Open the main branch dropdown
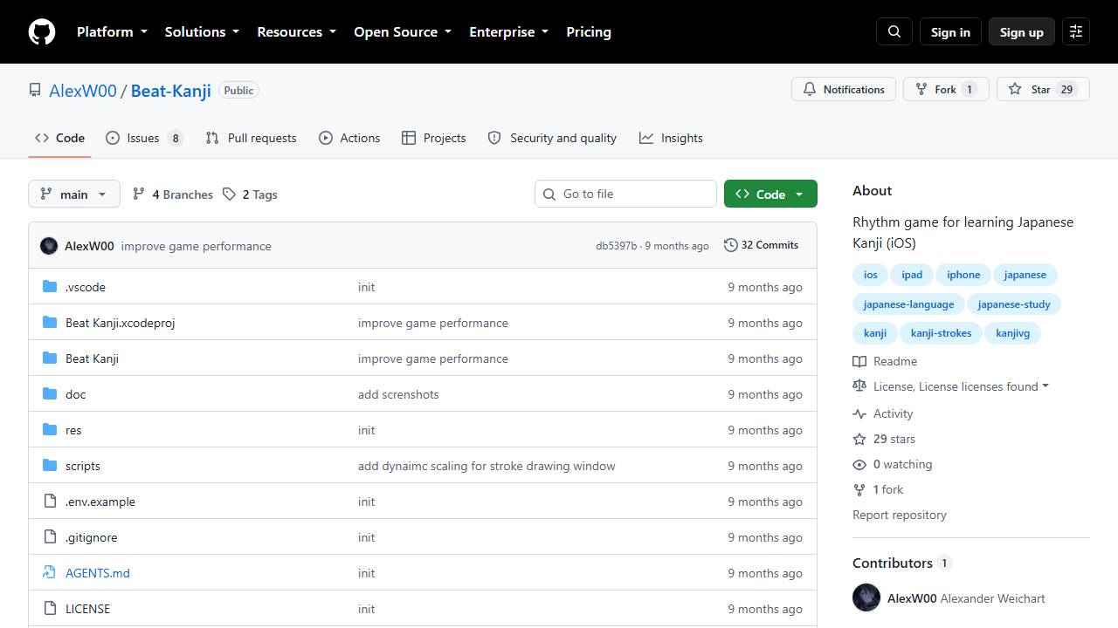Image resolution: width=1118 pixels, height=628 pixels. tap(74, 194)
